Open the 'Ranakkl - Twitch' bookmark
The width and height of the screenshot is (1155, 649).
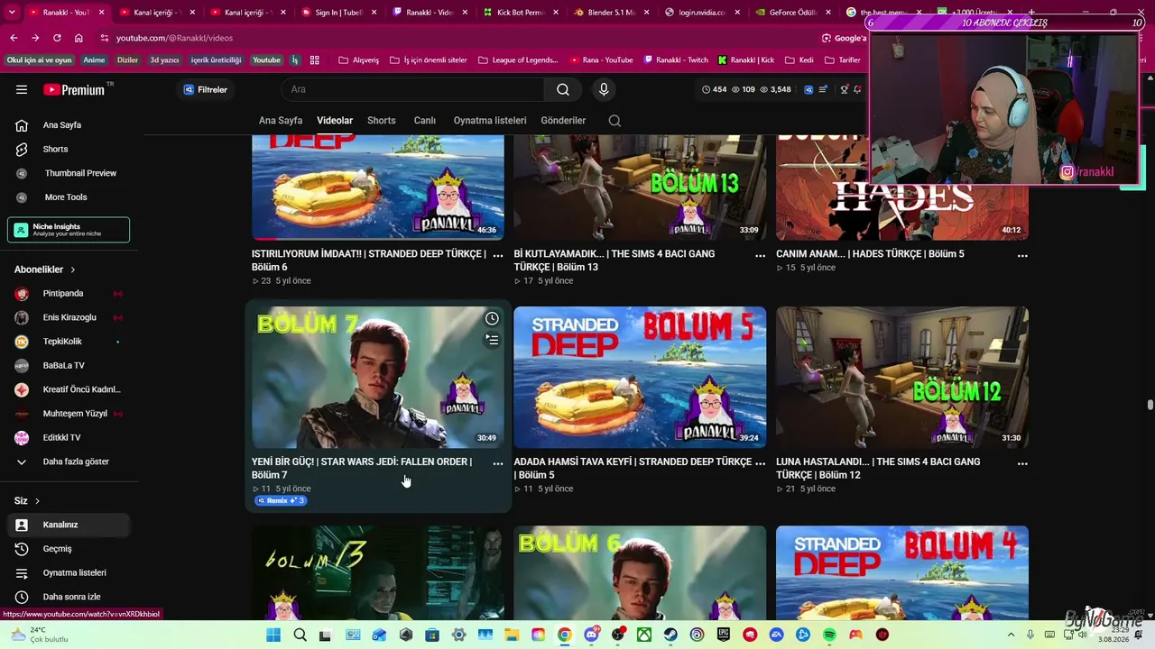(x=676, y=60)
